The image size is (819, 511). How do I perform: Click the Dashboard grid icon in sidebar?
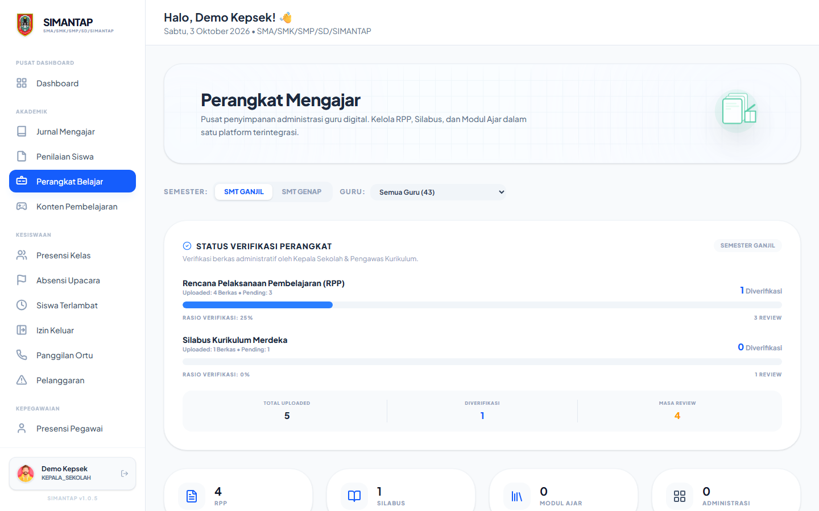click(22, 83)
